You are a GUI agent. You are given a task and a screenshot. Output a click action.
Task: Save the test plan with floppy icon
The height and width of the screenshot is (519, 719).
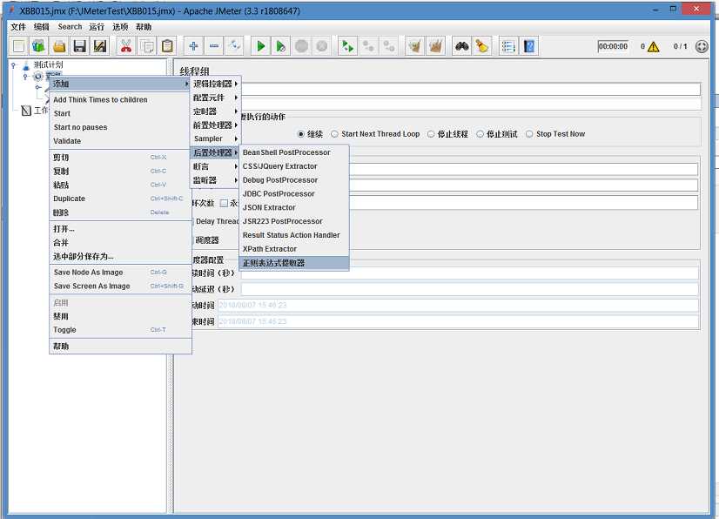(80, 46)
